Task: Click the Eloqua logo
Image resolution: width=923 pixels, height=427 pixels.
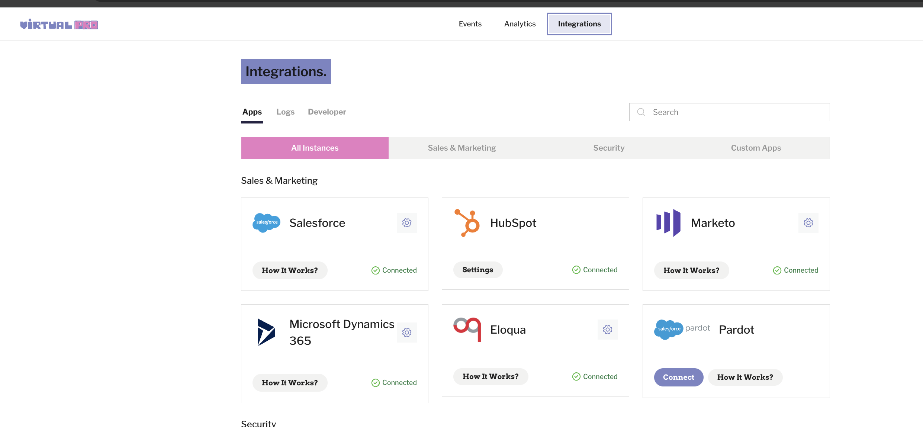Action: click(467, 329)
